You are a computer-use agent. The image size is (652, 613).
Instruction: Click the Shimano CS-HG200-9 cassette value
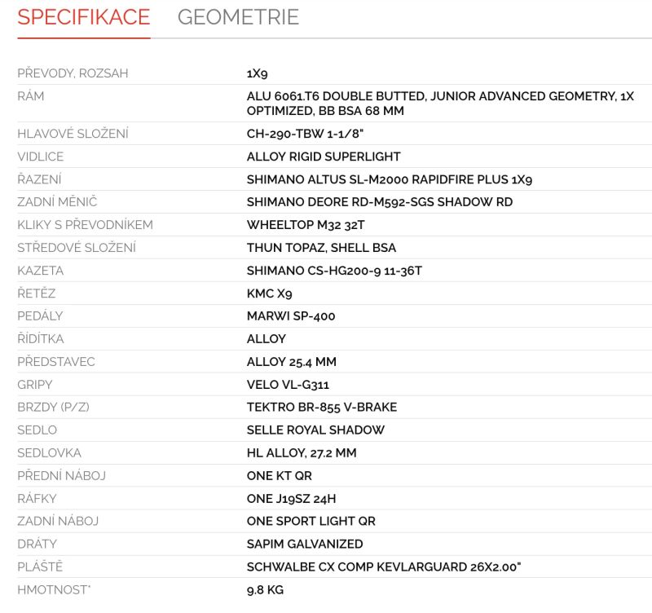point(334,271)
